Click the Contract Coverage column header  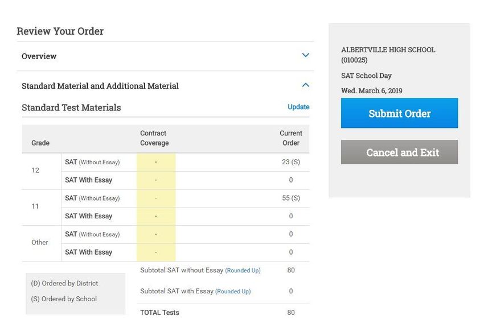pos(154,138)
